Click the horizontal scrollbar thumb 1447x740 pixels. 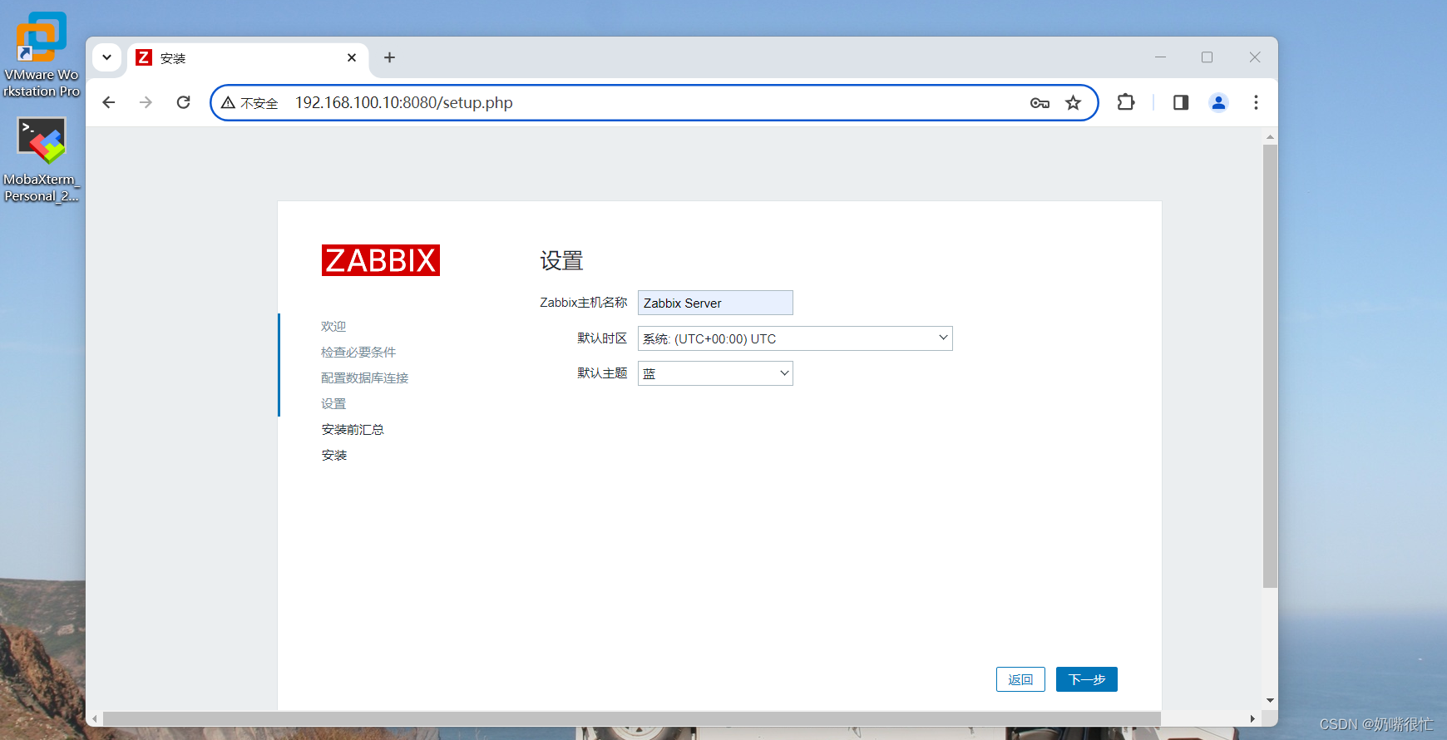631,718
